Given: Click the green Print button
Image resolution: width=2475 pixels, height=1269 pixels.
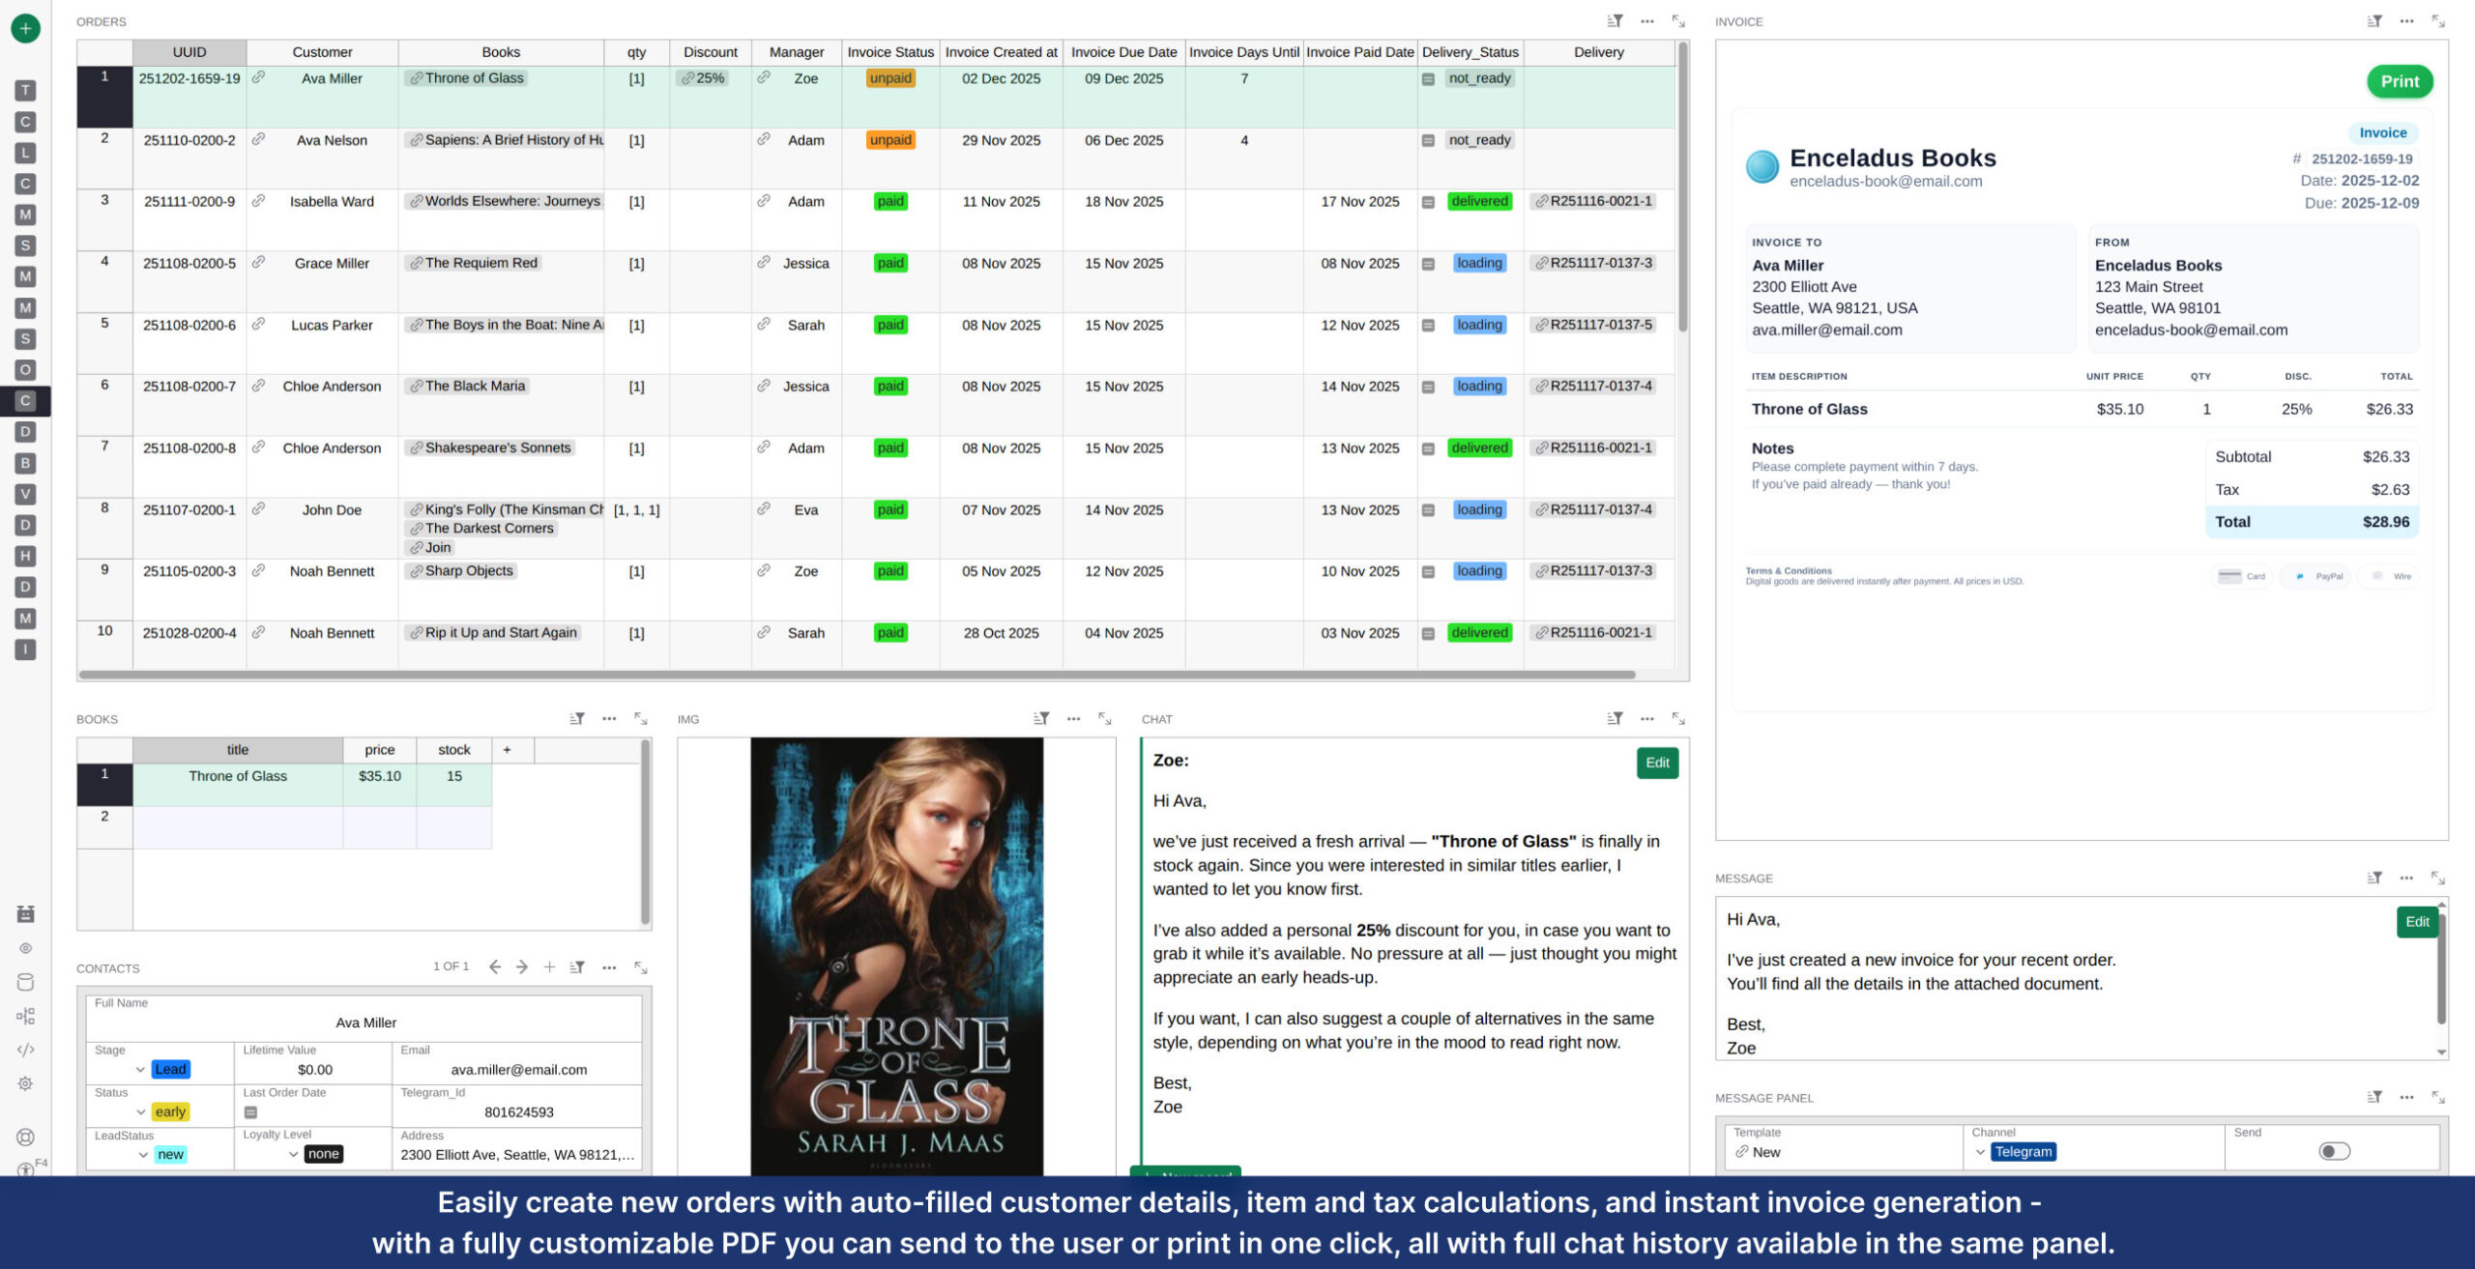Looking at the screenshot, I should coord(2399,82).
